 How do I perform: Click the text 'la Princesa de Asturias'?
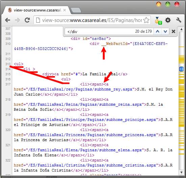point(41,140)
